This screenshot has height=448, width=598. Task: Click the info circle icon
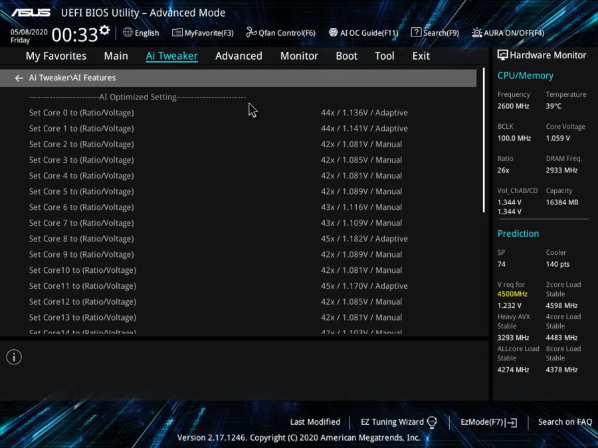pos(14,357)
